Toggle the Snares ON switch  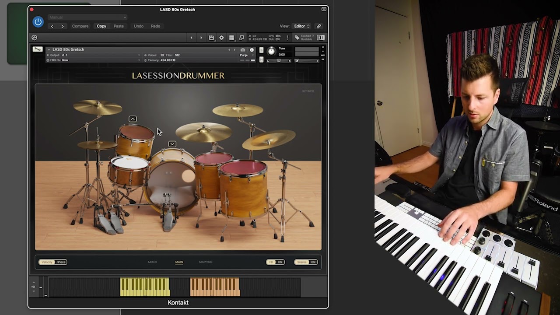[306, 262]
